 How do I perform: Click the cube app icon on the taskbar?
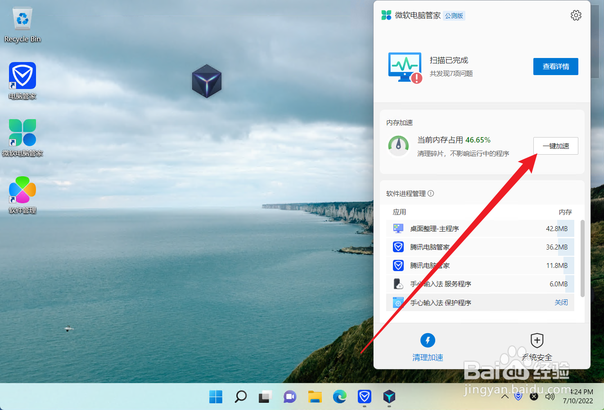[389, 397]
